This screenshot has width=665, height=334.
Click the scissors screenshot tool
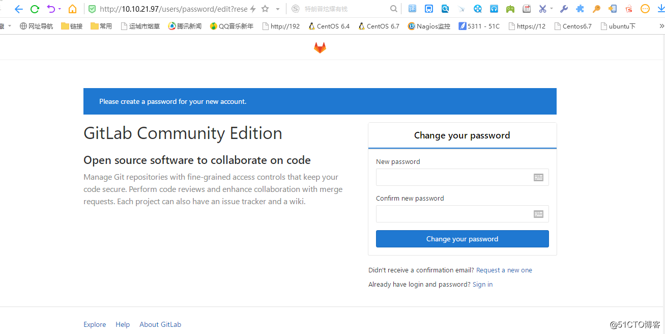point(542,9)
